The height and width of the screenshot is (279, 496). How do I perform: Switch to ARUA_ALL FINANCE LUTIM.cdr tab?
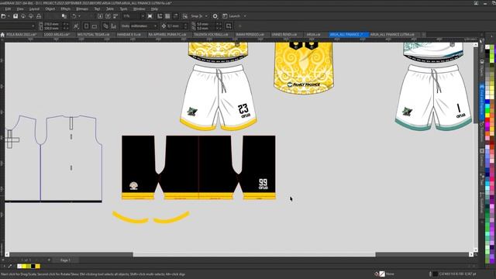tap(392, 34)
